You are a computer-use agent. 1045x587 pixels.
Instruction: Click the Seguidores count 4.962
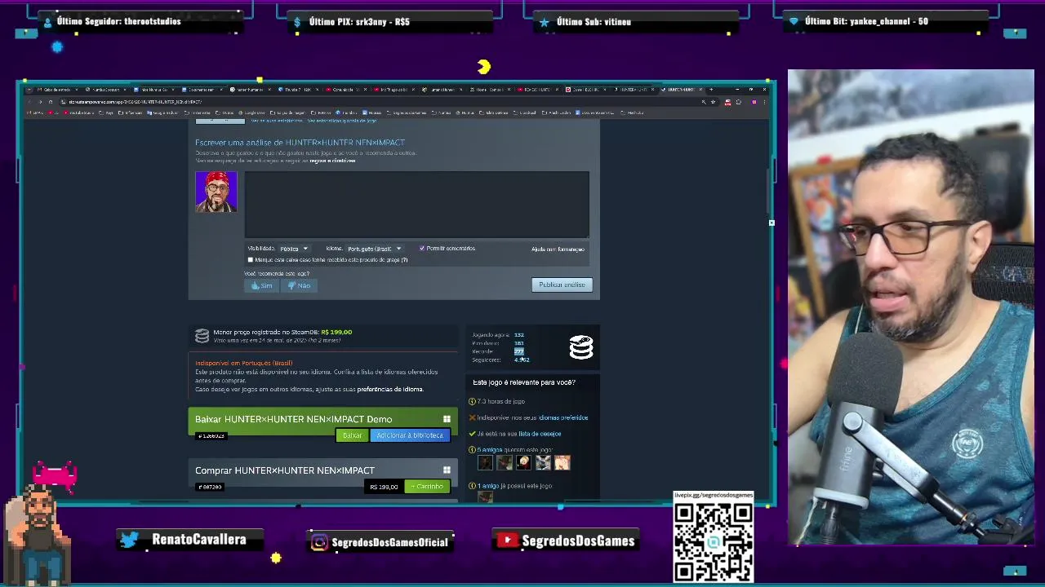tap(522, 360)
